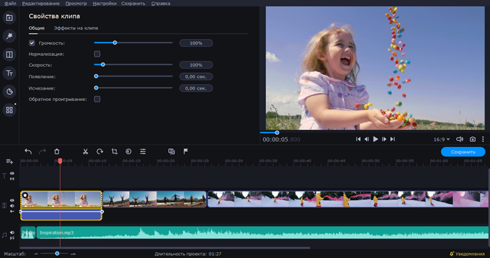Click the crop tool in timeline toolbar
This screenshot has width=490, height=258.
pos(114,152)
